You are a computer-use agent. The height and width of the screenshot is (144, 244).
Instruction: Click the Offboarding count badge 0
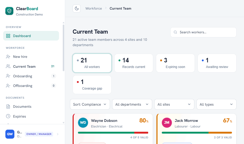pyautogui.click(x=54, y=86)
